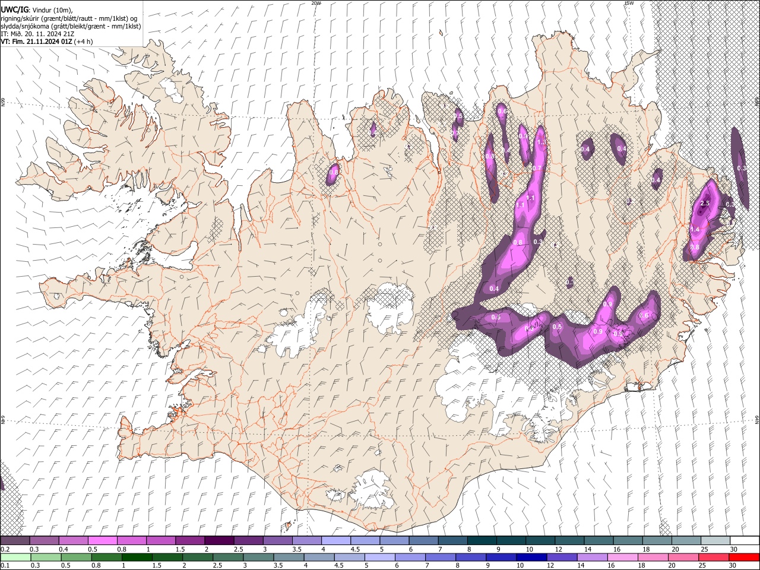Pick the darkest green 1–1.5 rain swatch
The width and height of the screenshot is (760, 570).
[x=137, y=557]
